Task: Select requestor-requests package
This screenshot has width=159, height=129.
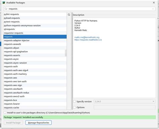Action: pos(35,33)
